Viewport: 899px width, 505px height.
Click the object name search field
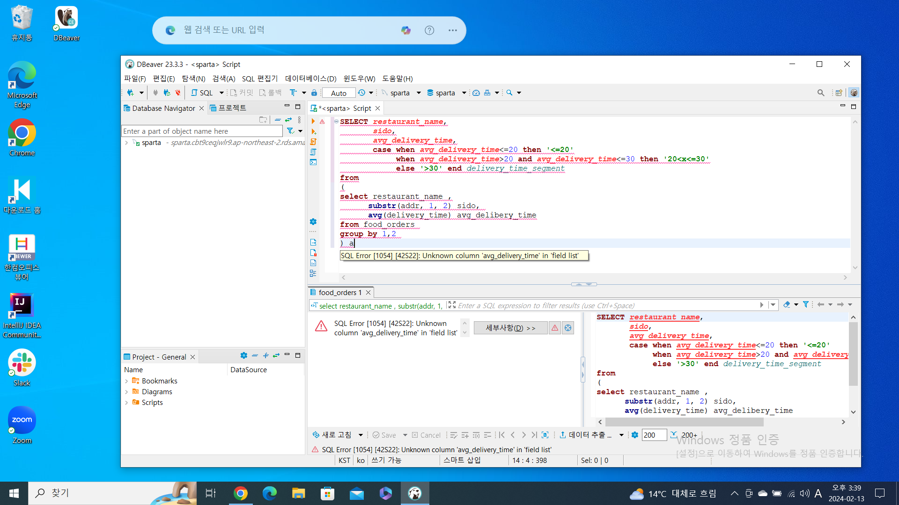[201, 131]
